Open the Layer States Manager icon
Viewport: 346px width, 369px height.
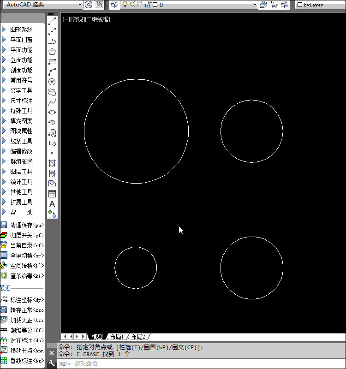[x=285, y=5]
